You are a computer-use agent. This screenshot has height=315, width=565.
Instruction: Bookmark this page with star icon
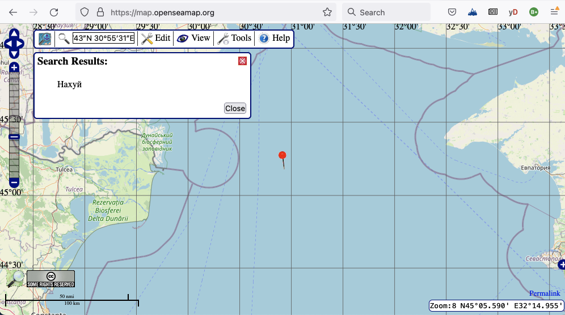(327, 12)
